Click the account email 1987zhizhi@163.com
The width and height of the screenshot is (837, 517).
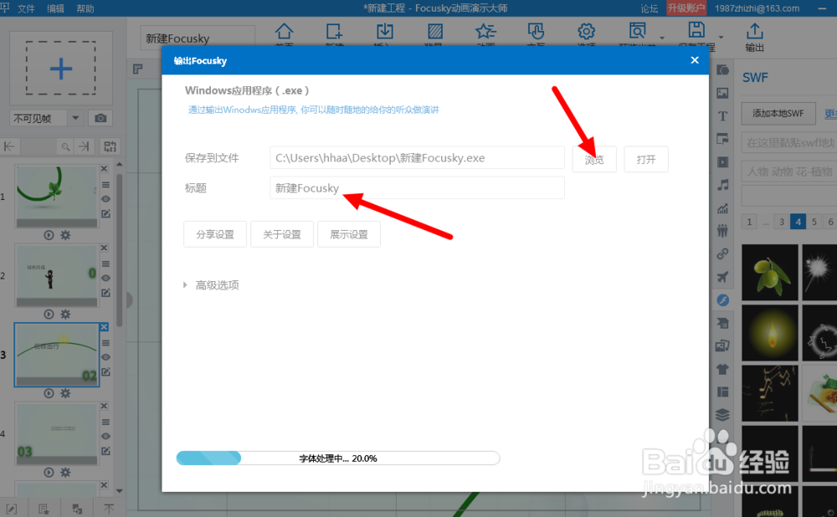[x=757, y=8]
